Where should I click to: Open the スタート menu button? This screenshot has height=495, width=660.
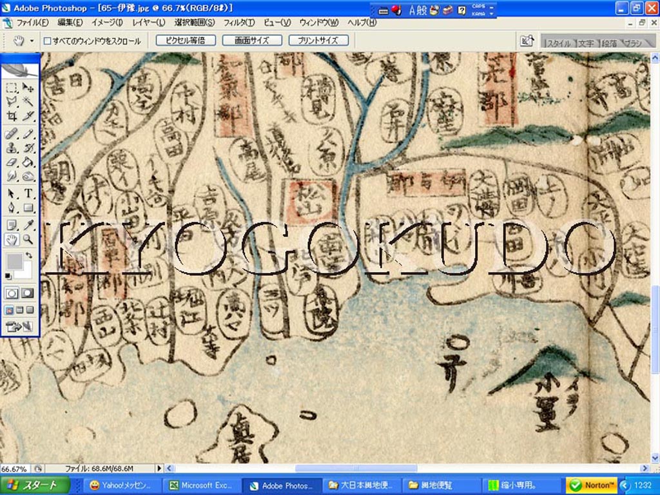pos(35,485)
